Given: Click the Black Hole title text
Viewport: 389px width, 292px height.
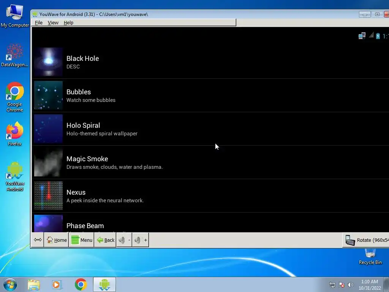Looking at the screenshot, I should click(82, 58).
